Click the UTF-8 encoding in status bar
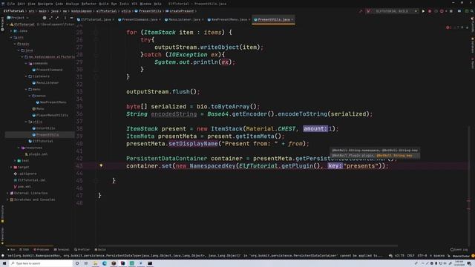This screenshot has height=267, width=475. (422, 256)
